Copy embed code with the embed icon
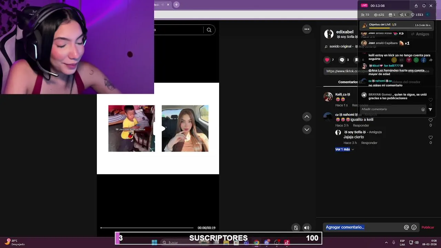Screen dimensions: 441x248 (x=401, y=60)
